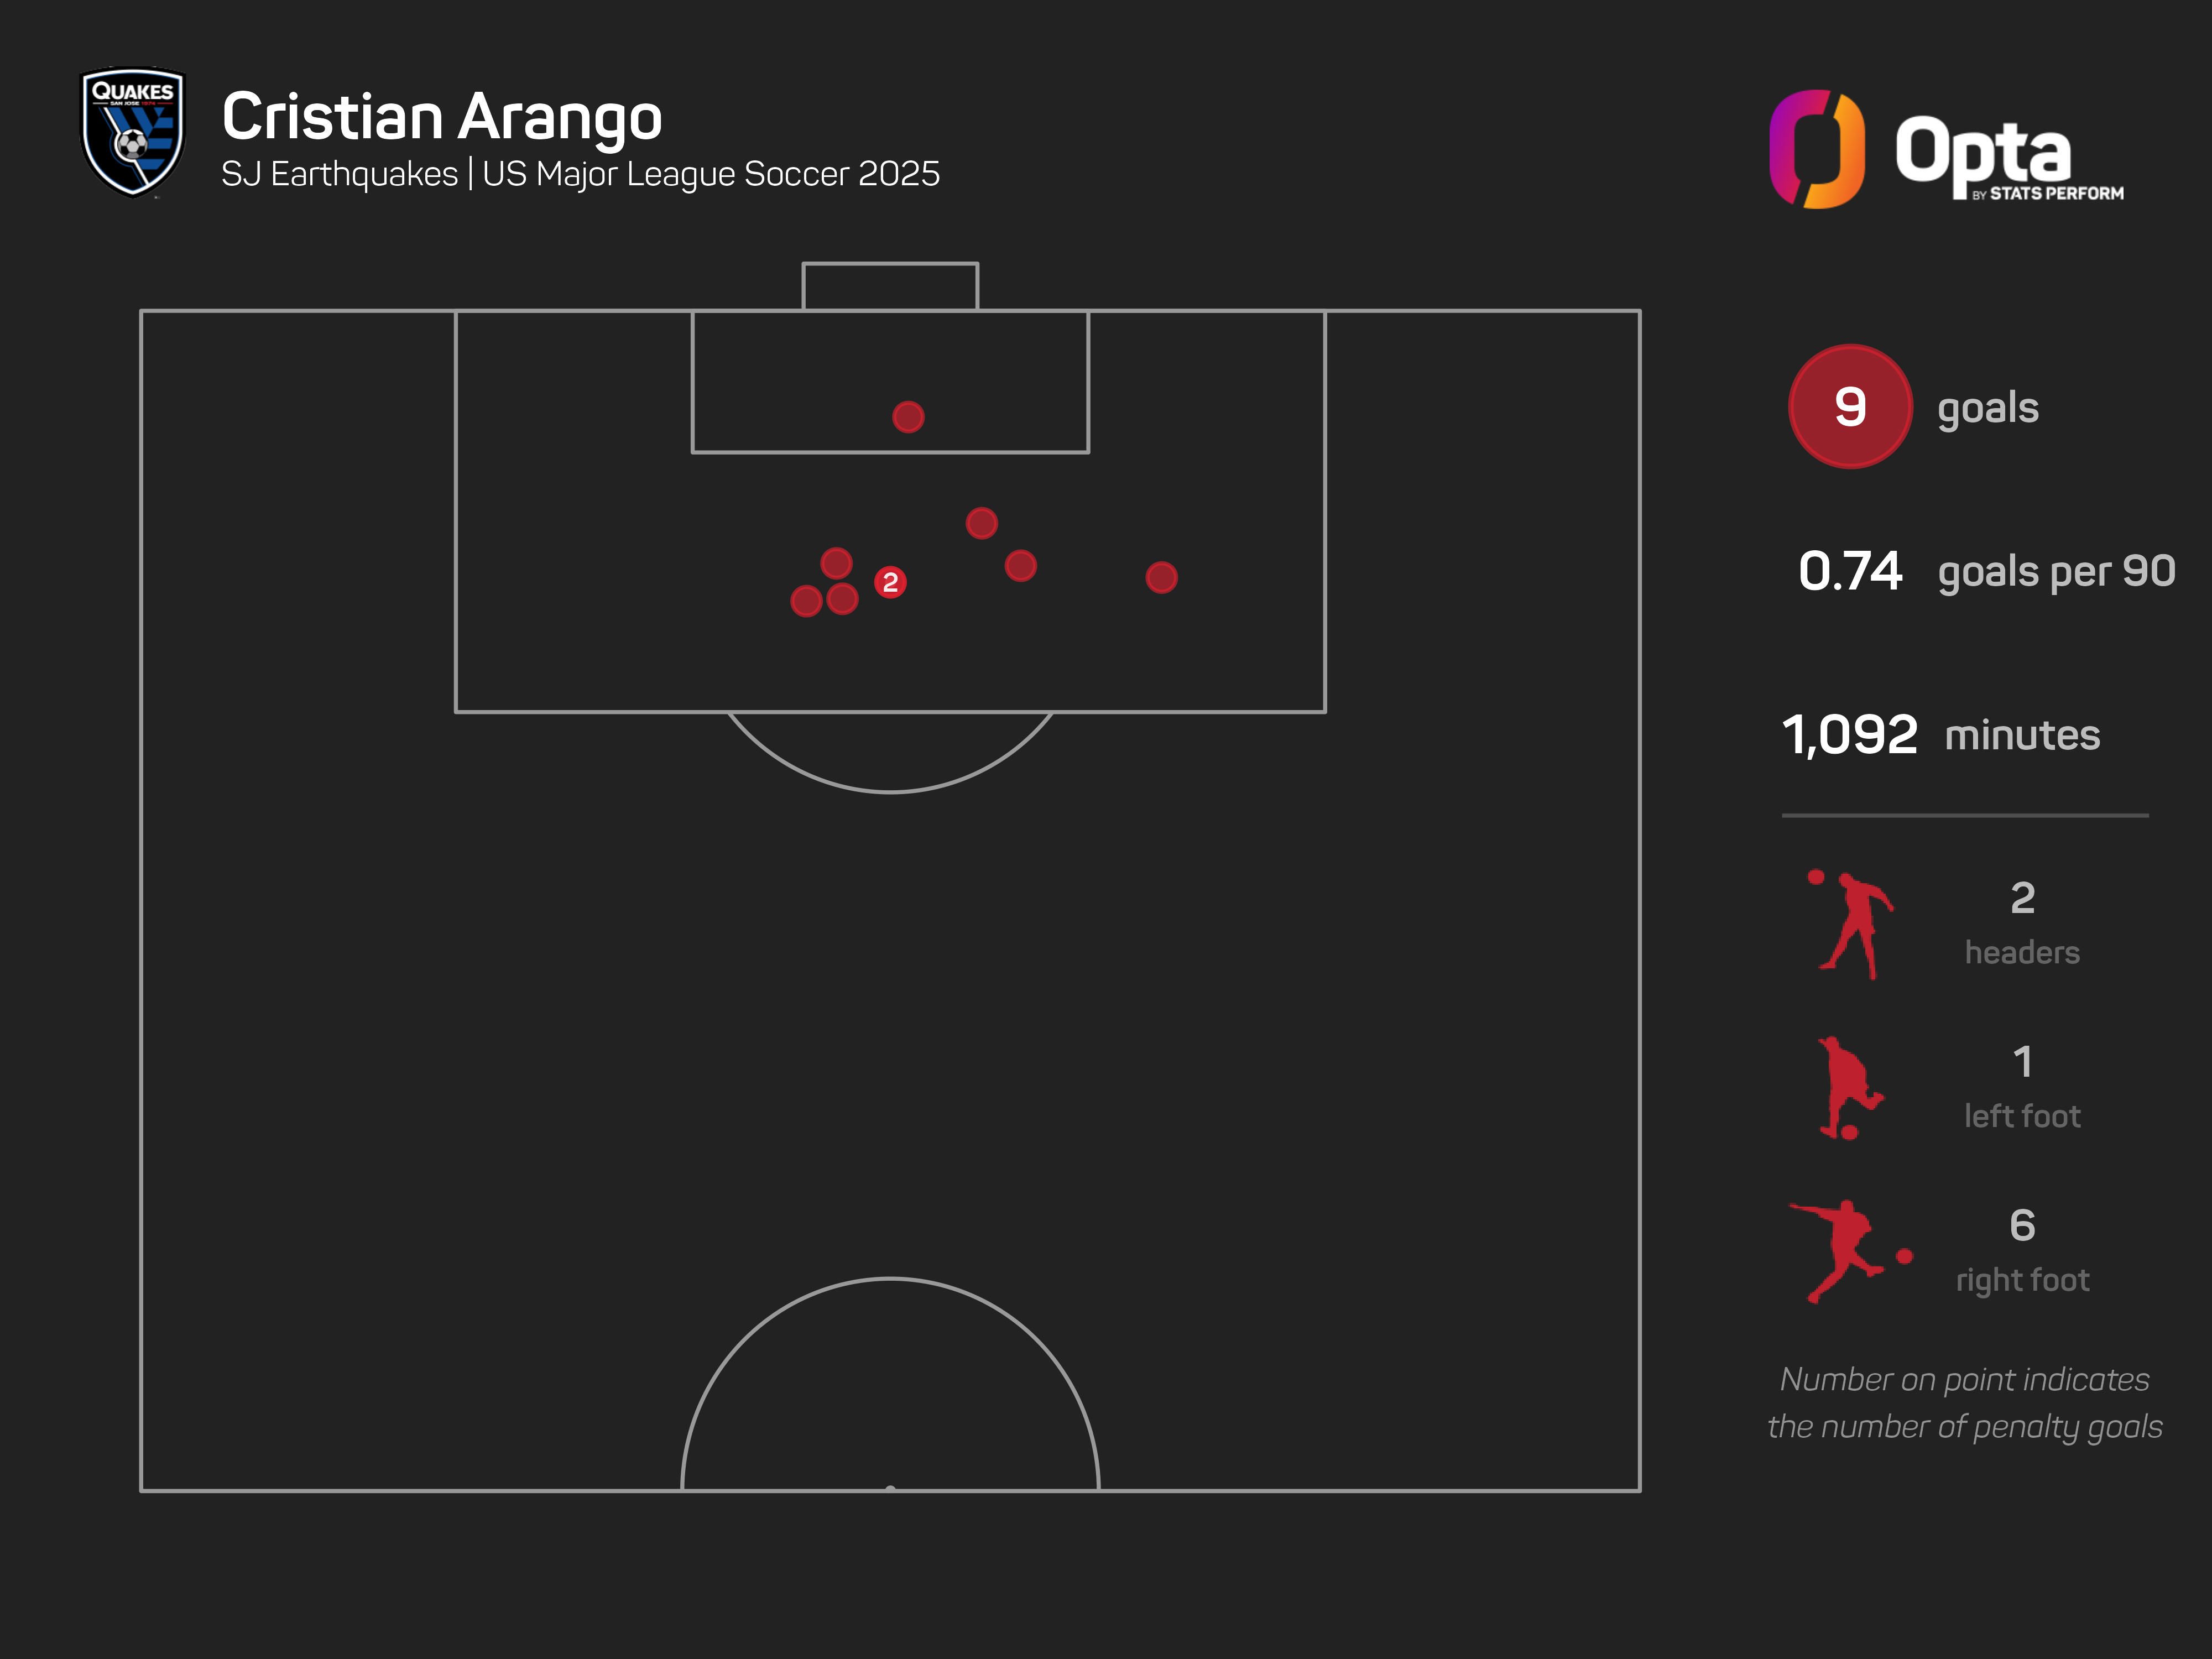2212x1659 pixels.
Task: Click the goal frame above the six-yard box
Action: coord(890,285)
